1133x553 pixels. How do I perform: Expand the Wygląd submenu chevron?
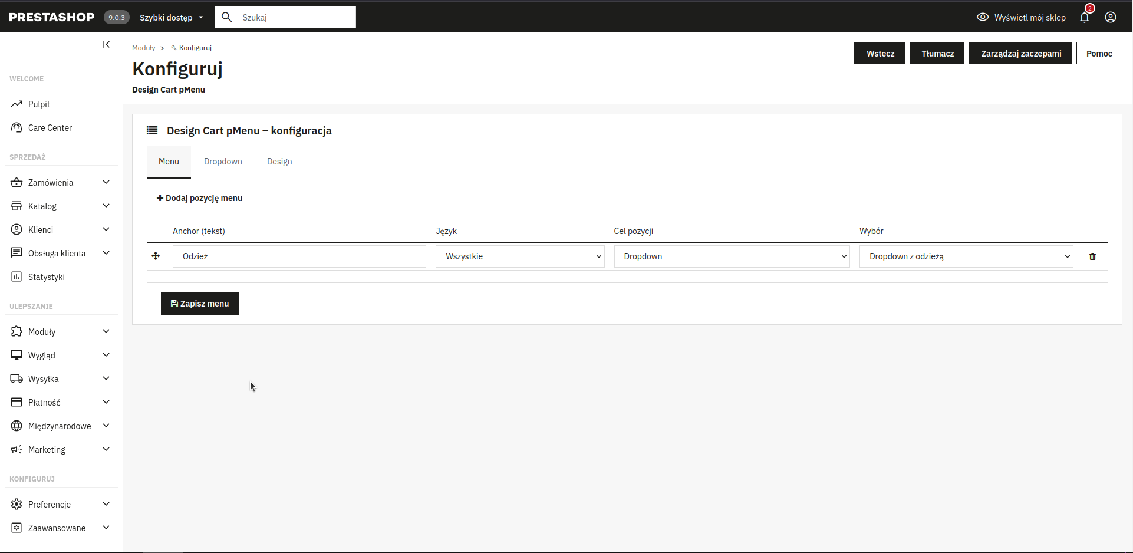[106, 355]
